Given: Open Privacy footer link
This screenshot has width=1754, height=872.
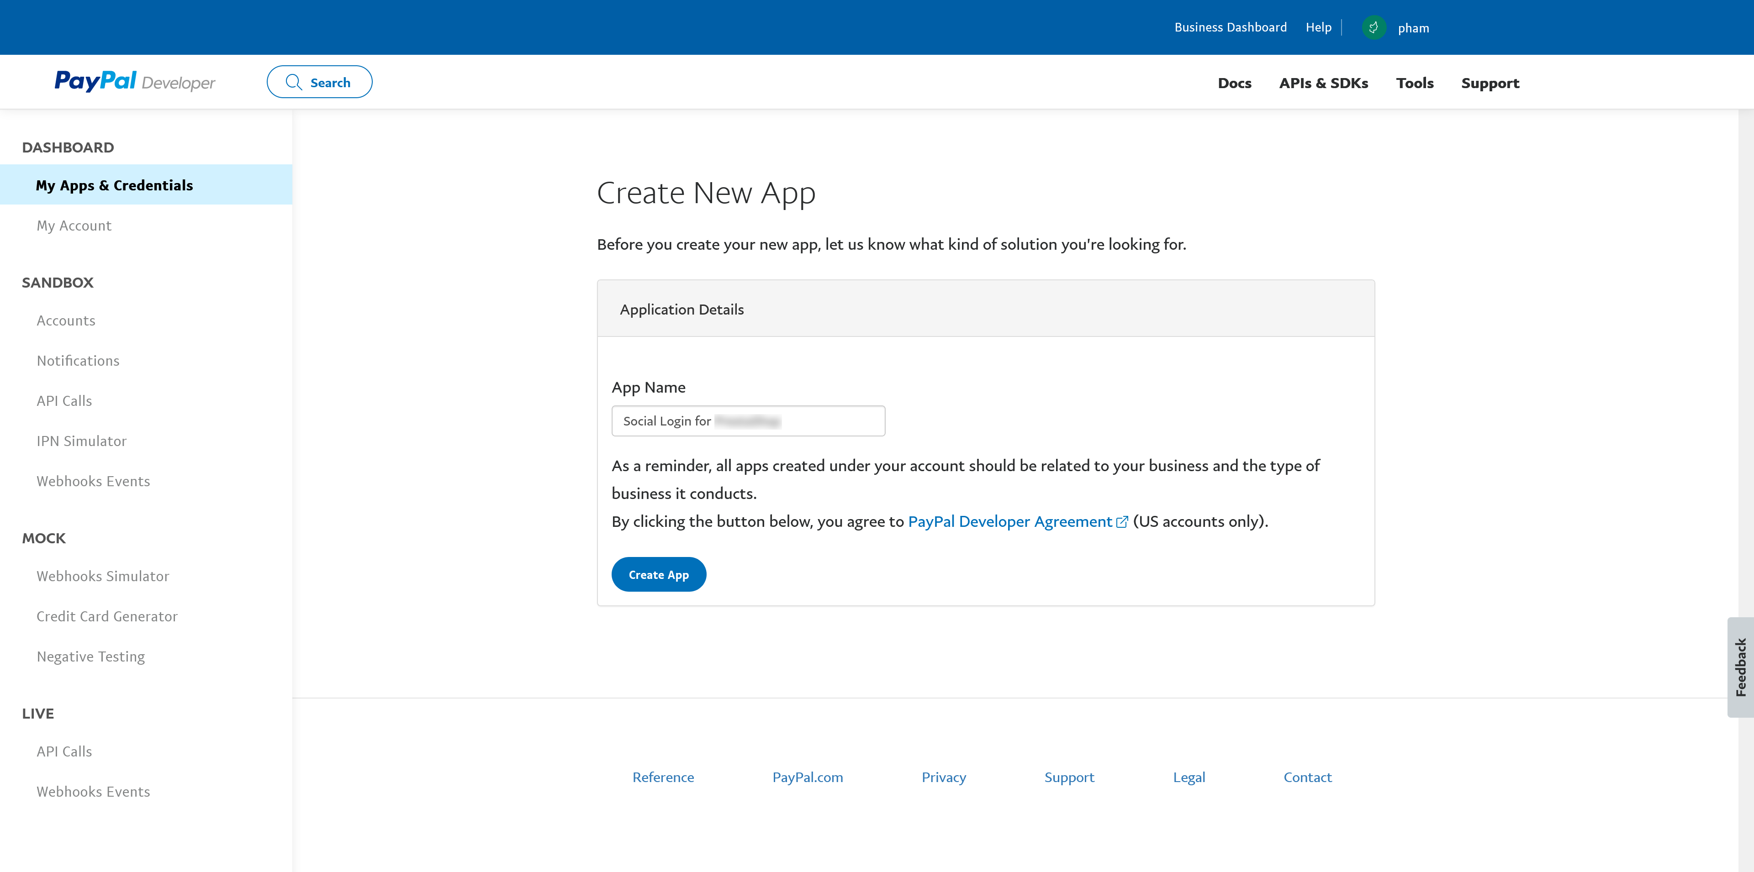Looking at the screenshot, I should 944,777.
